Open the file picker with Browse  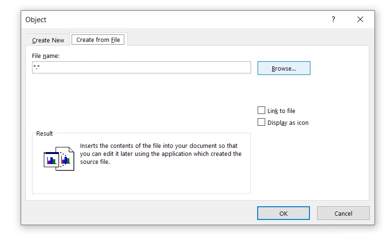pyautogui.click(x=284, y=68)
